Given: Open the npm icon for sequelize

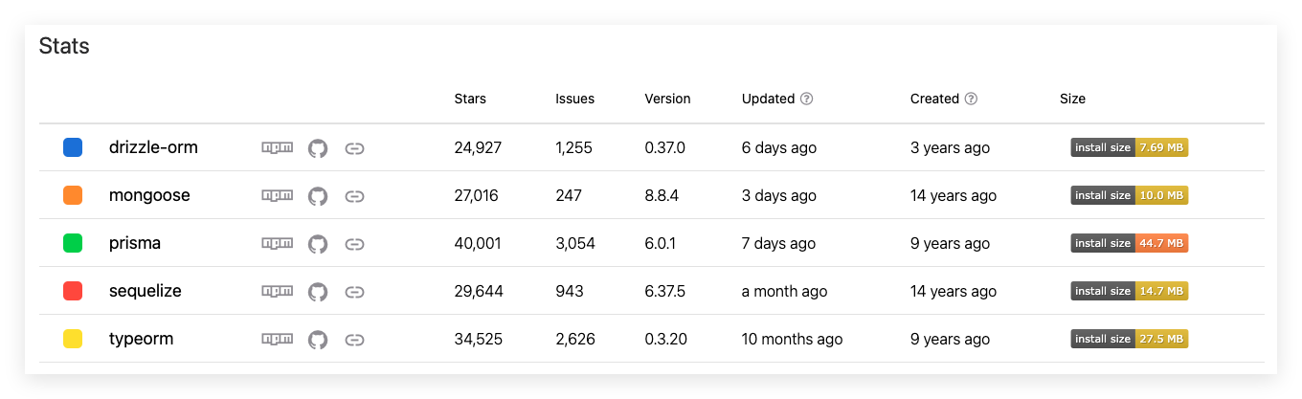Looking at the screenshot, I should 278,291.
